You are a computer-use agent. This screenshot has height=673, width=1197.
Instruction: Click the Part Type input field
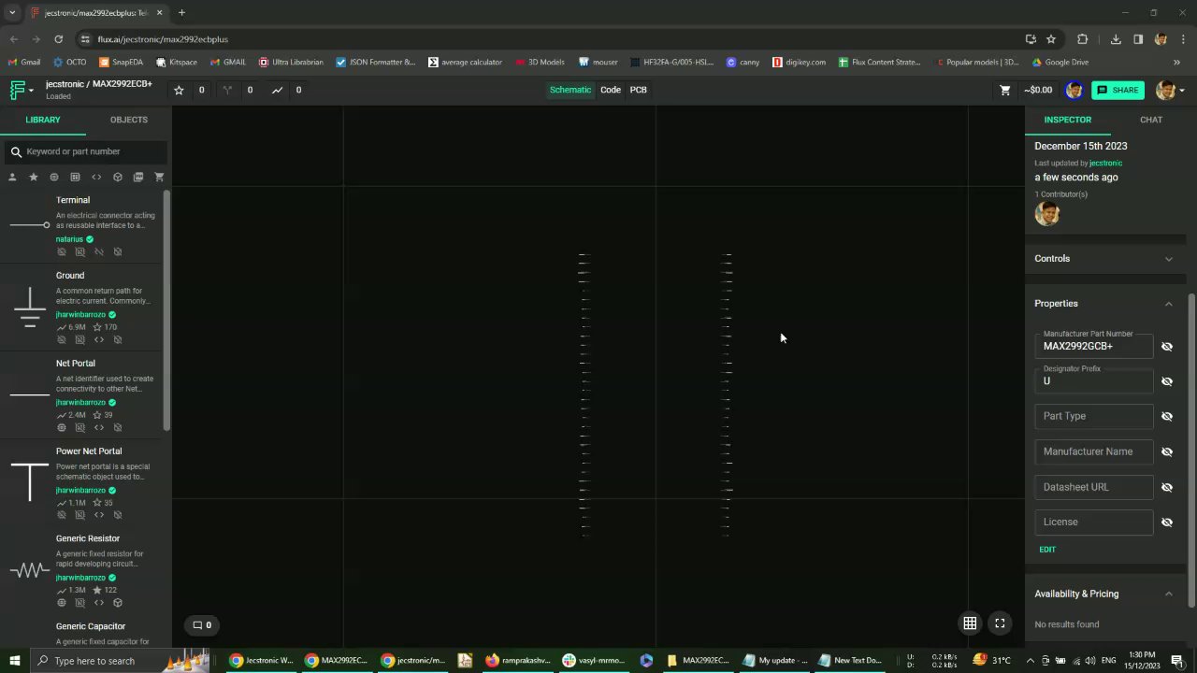coord(1094,416)
